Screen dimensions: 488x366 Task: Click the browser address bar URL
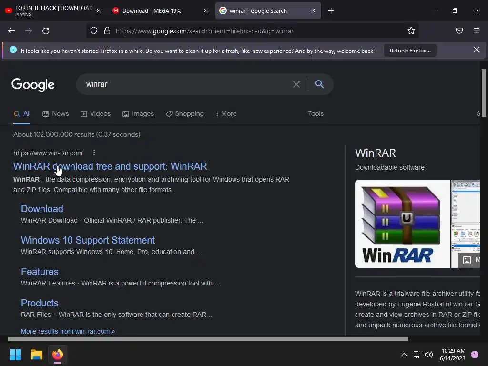click(204, 31)
